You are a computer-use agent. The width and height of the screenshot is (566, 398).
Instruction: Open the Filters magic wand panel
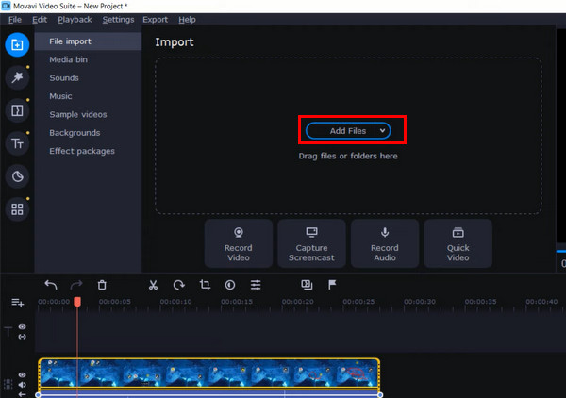tap(17, 77)
